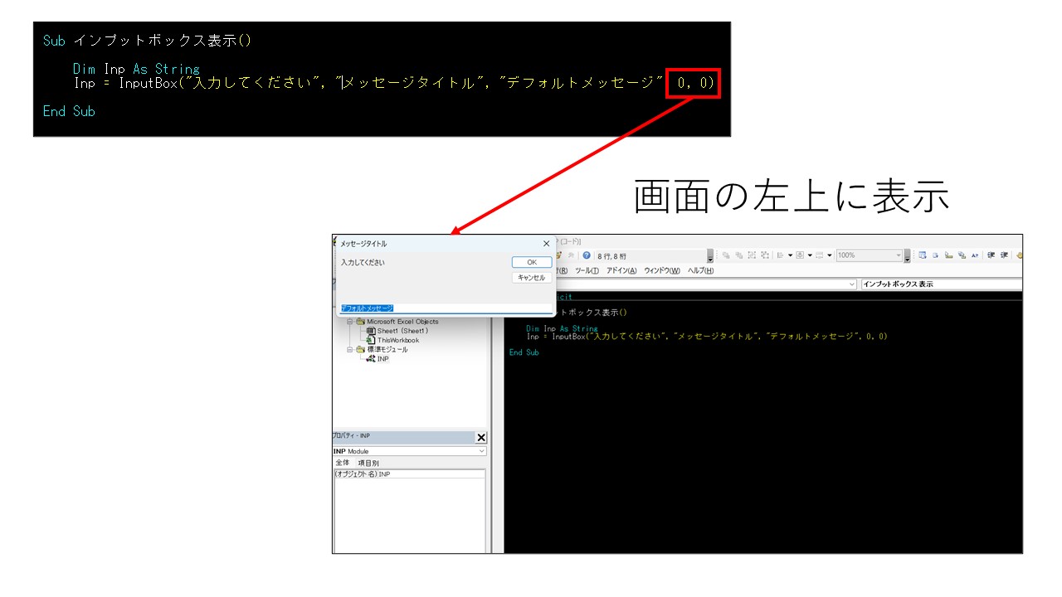Screen dimensions: 1062x597
Task: Click the 8 行, 8 桁 cursor position text
Action: point(612,256)
